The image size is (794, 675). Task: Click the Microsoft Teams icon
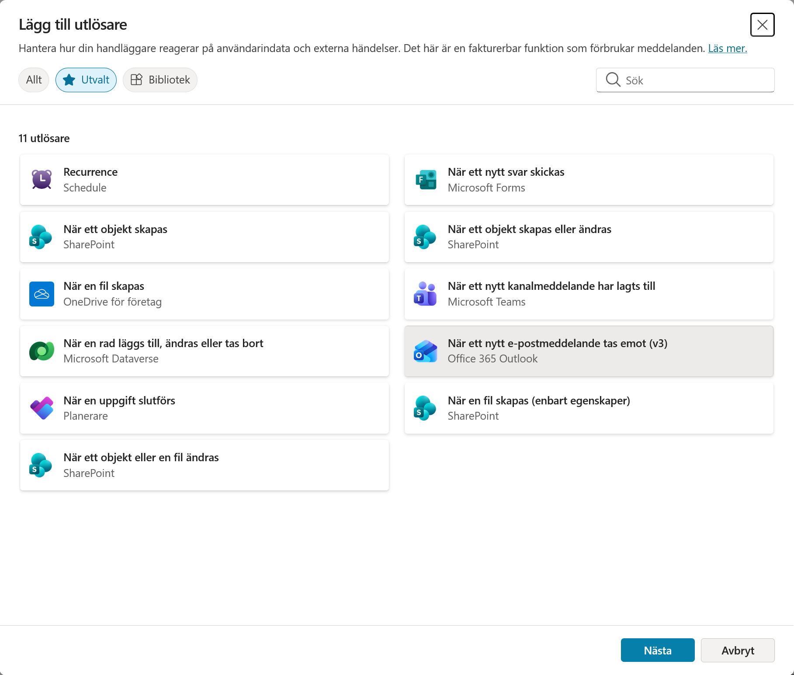[x=425, y=294]
